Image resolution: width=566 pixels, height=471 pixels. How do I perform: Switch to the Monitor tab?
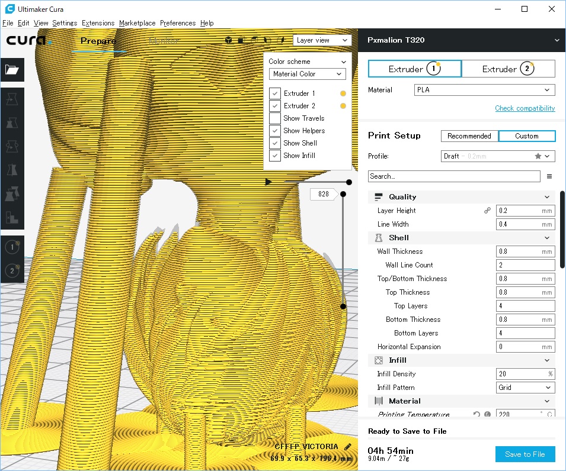(164, 41)
